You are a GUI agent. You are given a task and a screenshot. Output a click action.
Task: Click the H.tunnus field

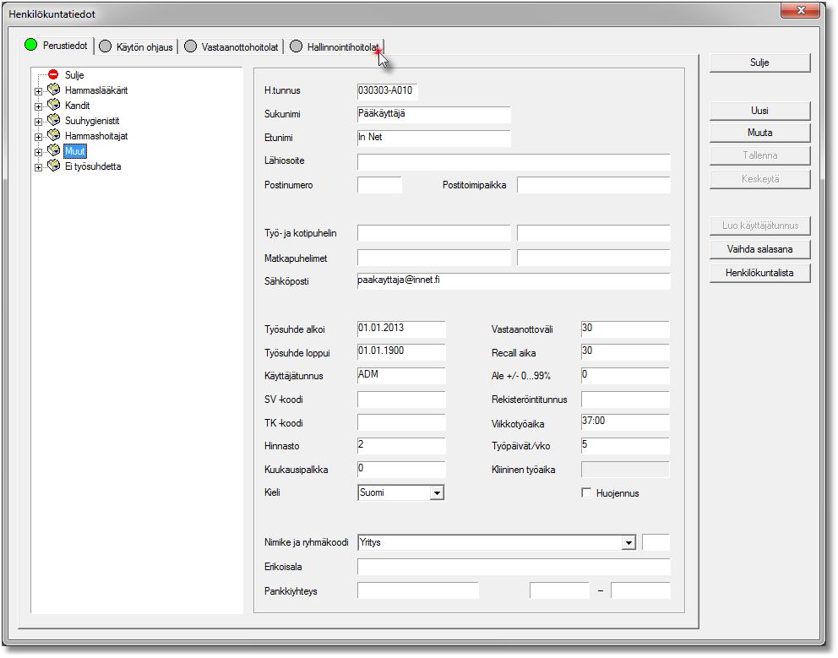(x=388, y=91)
